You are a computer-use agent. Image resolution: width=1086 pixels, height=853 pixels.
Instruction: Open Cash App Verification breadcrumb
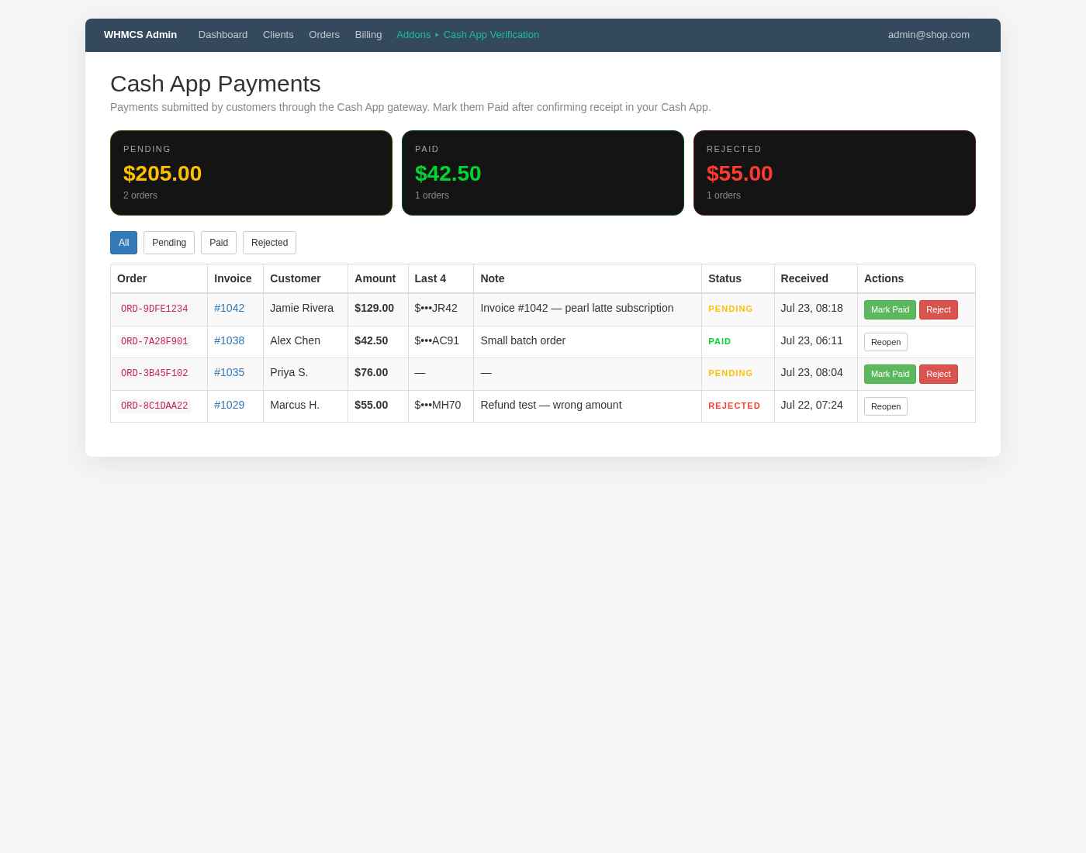pos(491,35)
